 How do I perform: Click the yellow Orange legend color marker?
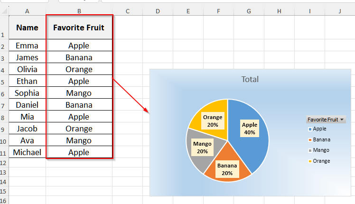click(x=309, y=161)
